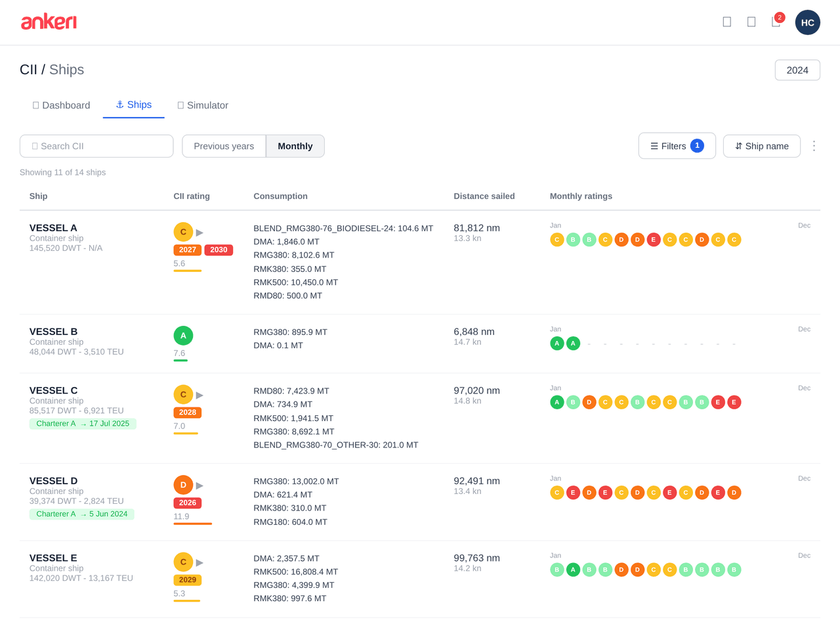Switch to the Dashboard tab
This screenshot has width=840, height=632.
pyautogui.click(x=61, y=105)
